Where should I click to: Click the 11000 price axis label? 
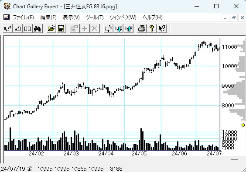(x=229, y=47)
